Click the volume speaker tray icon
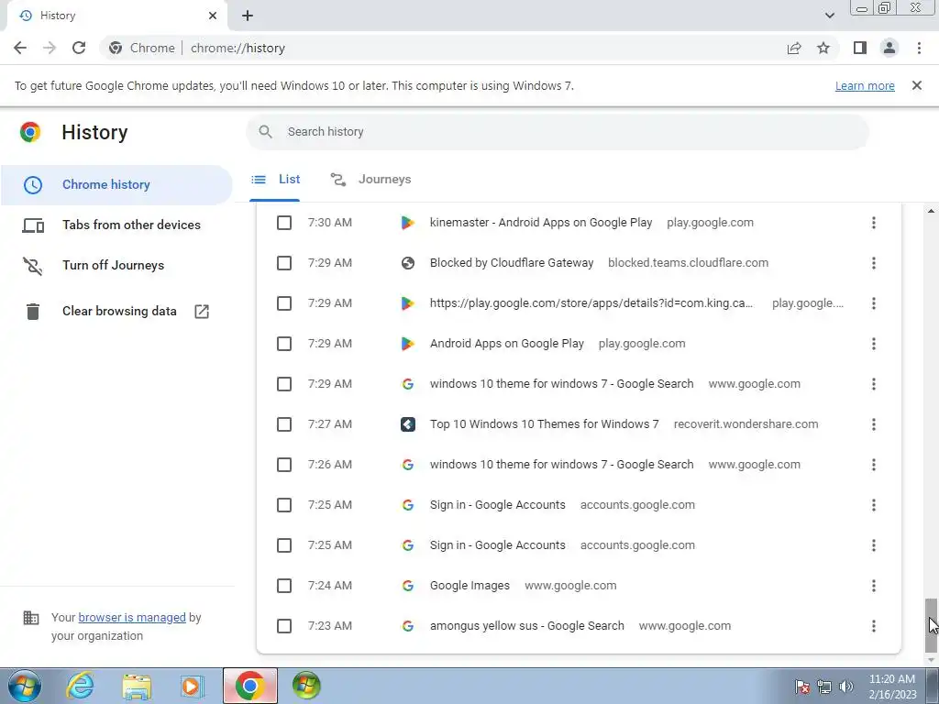This screenshot has height=704, width=939. coord(845,687)
